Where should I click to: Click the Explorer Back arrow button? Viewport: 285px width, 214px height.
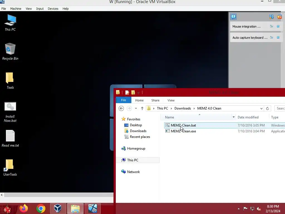coord(121,108)
